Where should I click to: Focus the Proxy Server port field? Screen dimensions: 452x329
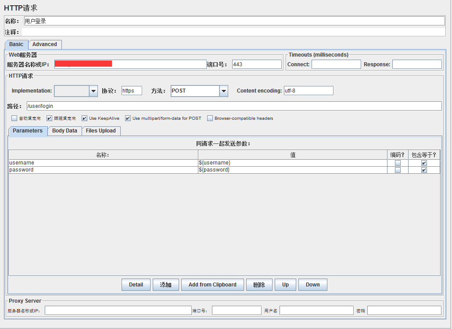tap(237, 311)
